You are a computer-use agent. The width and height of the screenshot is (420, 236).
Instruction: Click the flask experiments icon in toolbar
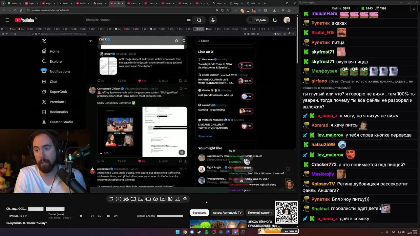coord(178,199)
